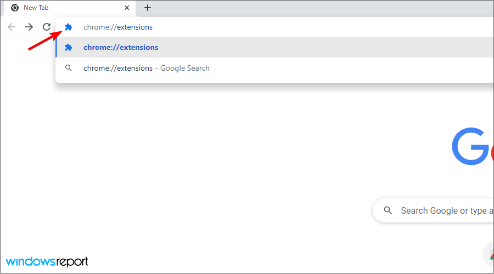Select the chrome://extensions - Google Search suggestion
This screenshot has height=274, width=494.
(275, 68)
